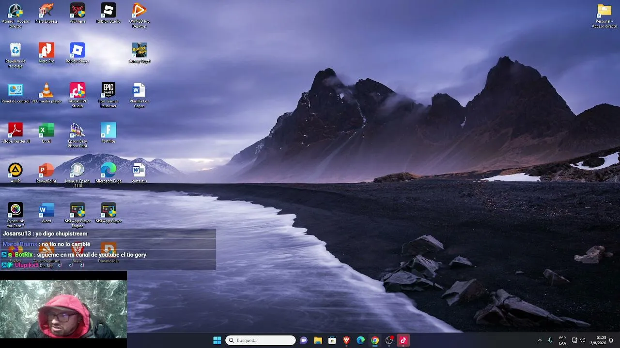Image resolution: width=620 pixels, height=348 pixels.
Task: Open notifications bell in taskbar
Action: [611, 340]
